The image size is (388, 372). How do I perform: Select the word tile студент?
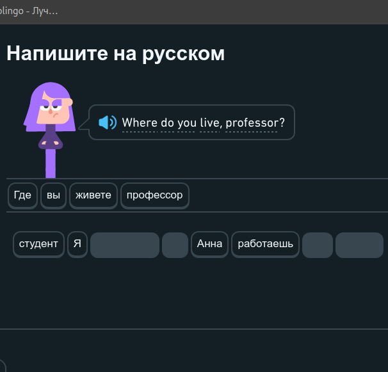pos(38,245)
